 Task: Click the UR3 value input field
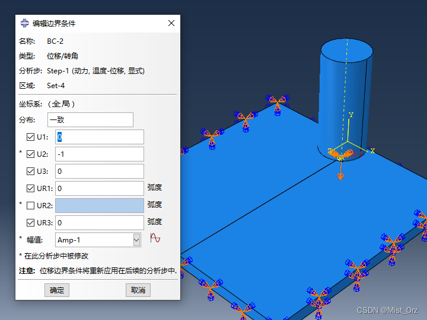pyautogui.click(x=100, y=223)
